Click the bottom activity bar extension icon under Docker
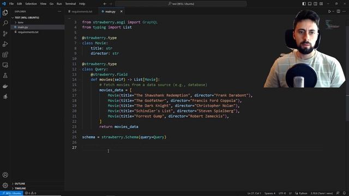 pyautogui.click(x=5, y=96)
